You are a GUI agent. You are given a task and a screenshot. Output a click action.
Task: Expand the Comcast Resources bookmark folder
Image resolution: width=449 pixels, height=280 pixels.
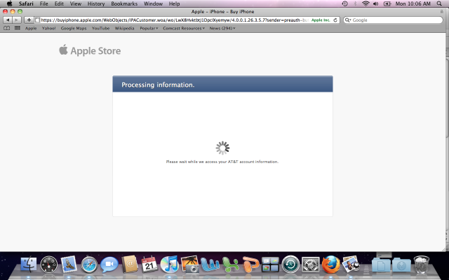tap(184, 28)
